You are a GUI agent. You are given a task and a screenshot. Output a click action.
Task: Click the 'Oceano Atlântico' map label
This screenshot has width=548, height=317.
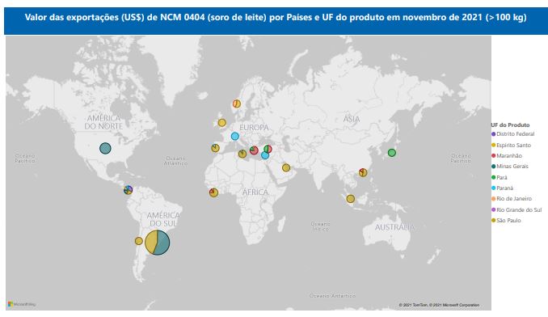[175, 161]
